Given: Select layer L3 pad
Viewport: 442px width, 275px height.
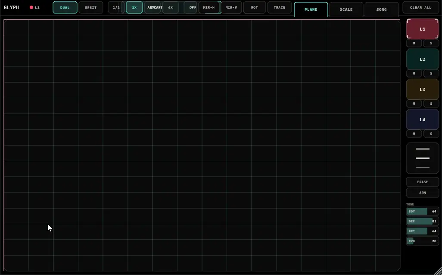Looking at the screenshot, I should pyautogui.click(x=422, y=89).
